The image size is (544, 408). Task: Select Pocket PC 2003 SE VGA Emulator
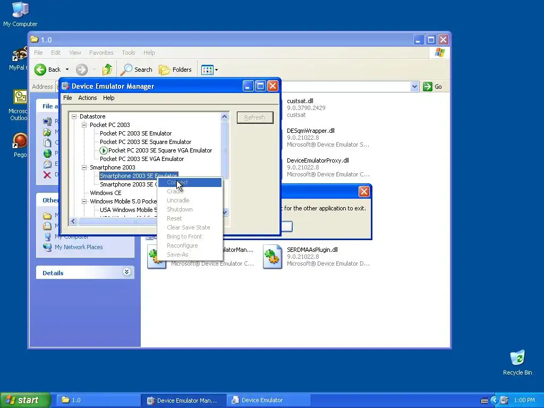click(141, 159)
